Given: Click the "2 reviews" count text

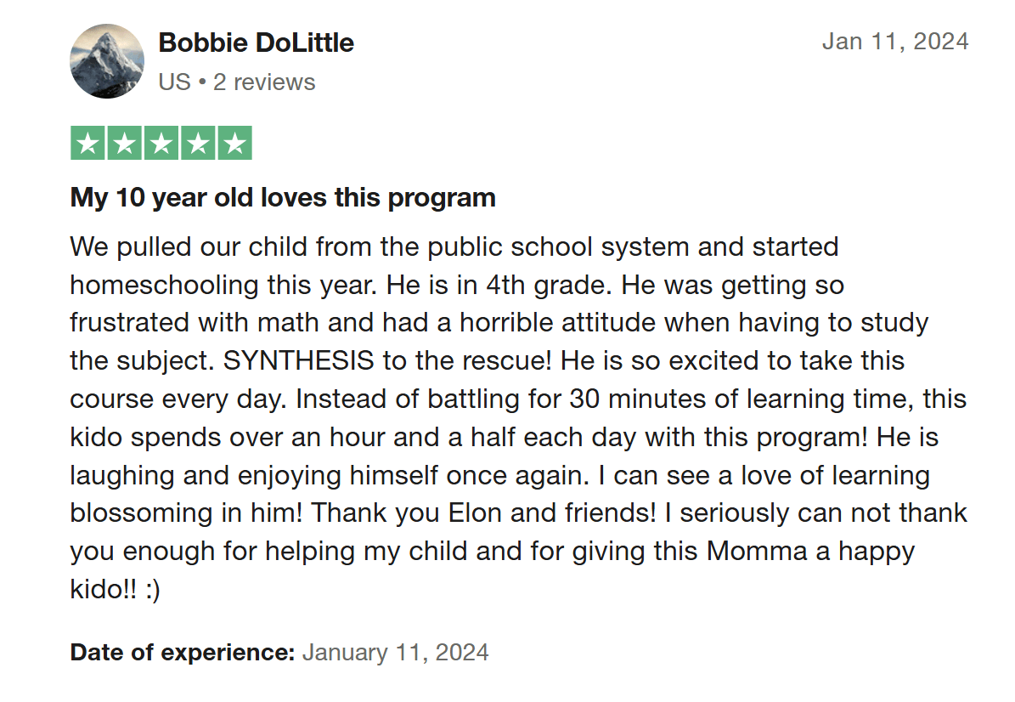Looking at the screenshot, I should point(264,82).
